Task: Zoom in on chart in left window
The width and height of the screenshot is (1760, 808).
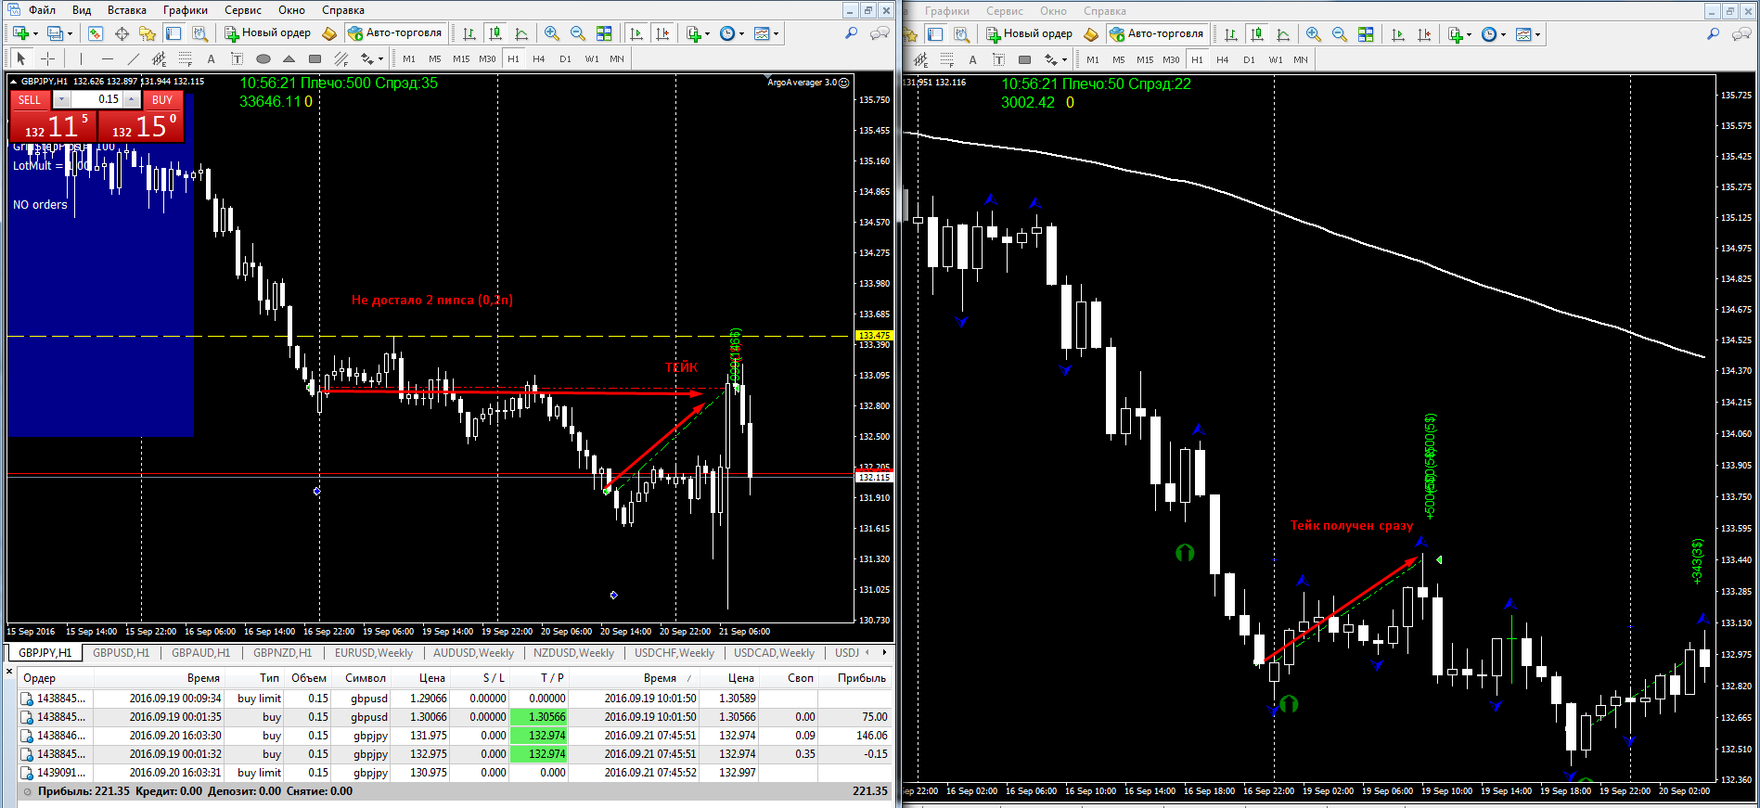Action: pyautogui.click(x=552, y=33)
